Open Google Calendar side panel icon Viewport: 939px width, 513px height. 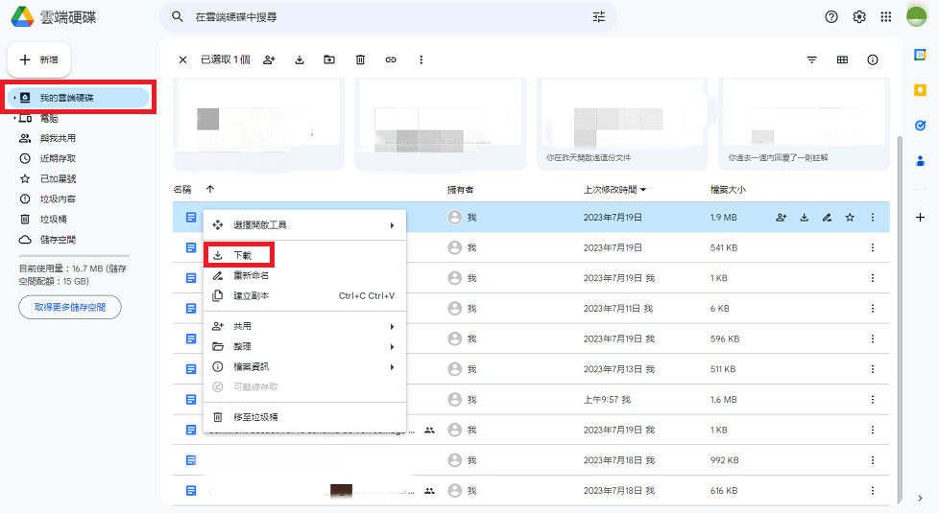click(x=921, y=55)
